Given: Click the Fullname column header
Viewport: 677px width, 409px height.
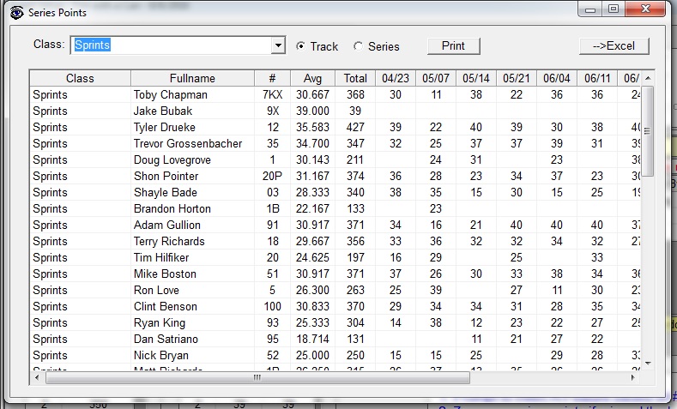Looking at the screenshot, I should [192, 78].
